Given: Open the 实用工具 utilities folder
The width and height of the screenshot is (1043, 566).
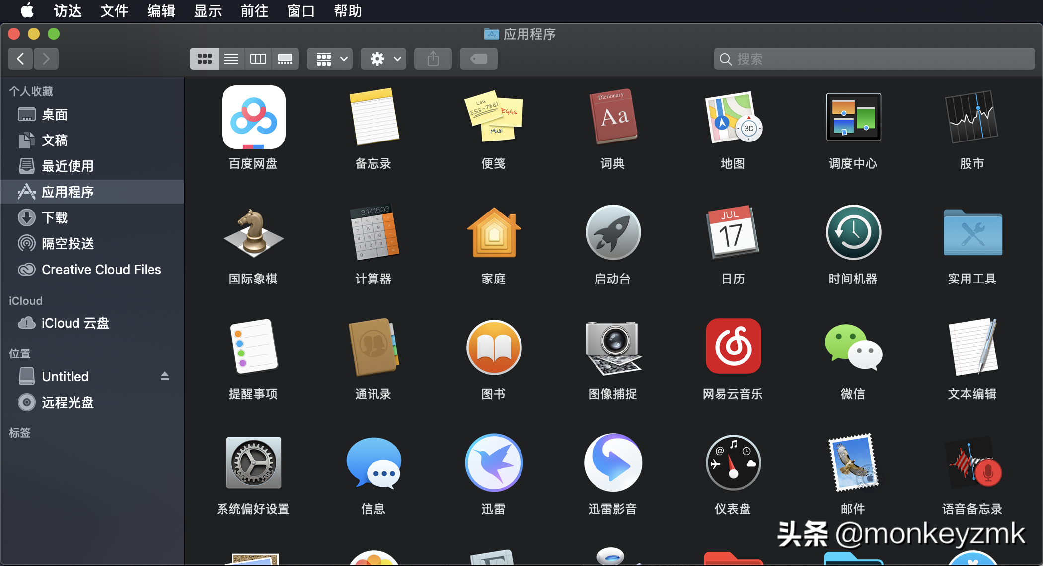Looking at the screenshot, I should pyautogui.click(x=972, y=232).
